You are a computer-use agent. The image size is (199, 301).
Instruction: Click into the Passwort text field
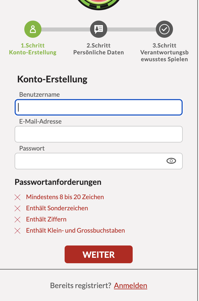pos(89,161)
